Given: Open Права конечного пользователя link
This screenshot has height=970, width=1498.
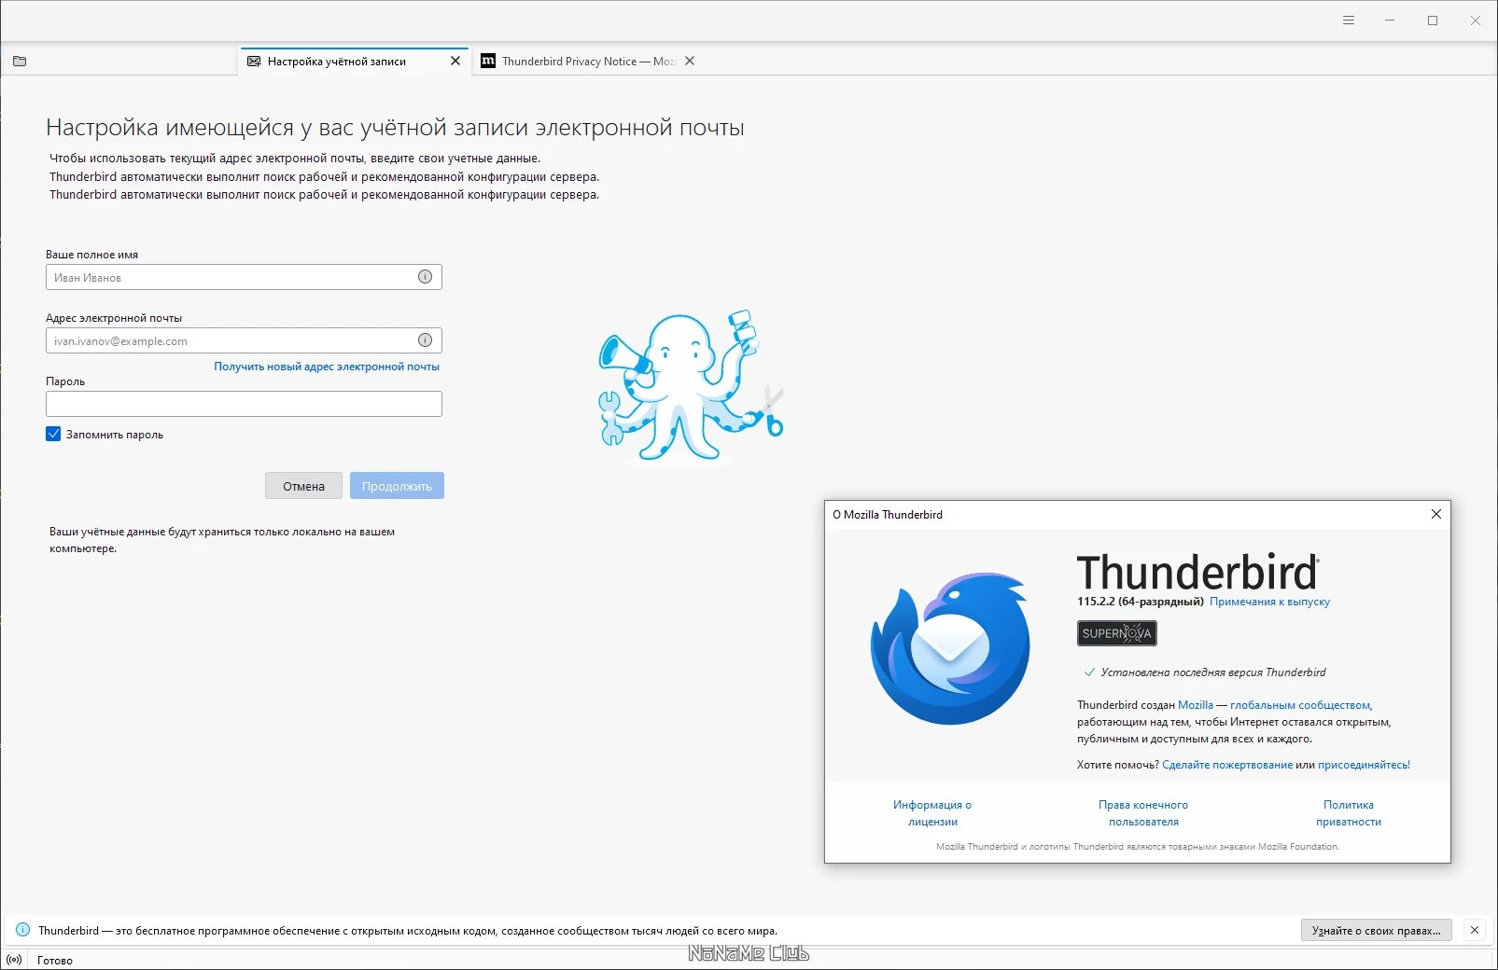Looking at the screenshot, I should (1143, 813).
